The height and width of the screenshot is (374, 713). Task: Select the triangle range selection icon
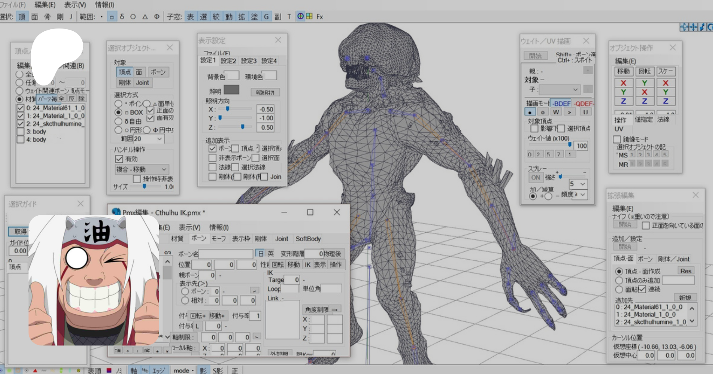tap(145, 17)
